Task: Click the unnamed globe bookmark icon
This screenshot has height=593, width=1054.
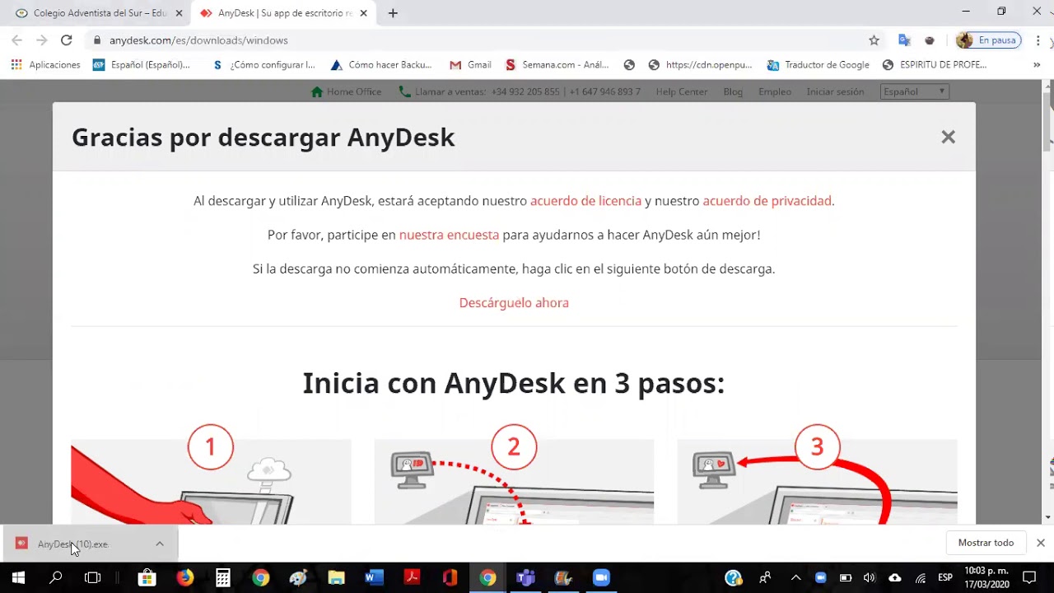Action: coord(629,64)
